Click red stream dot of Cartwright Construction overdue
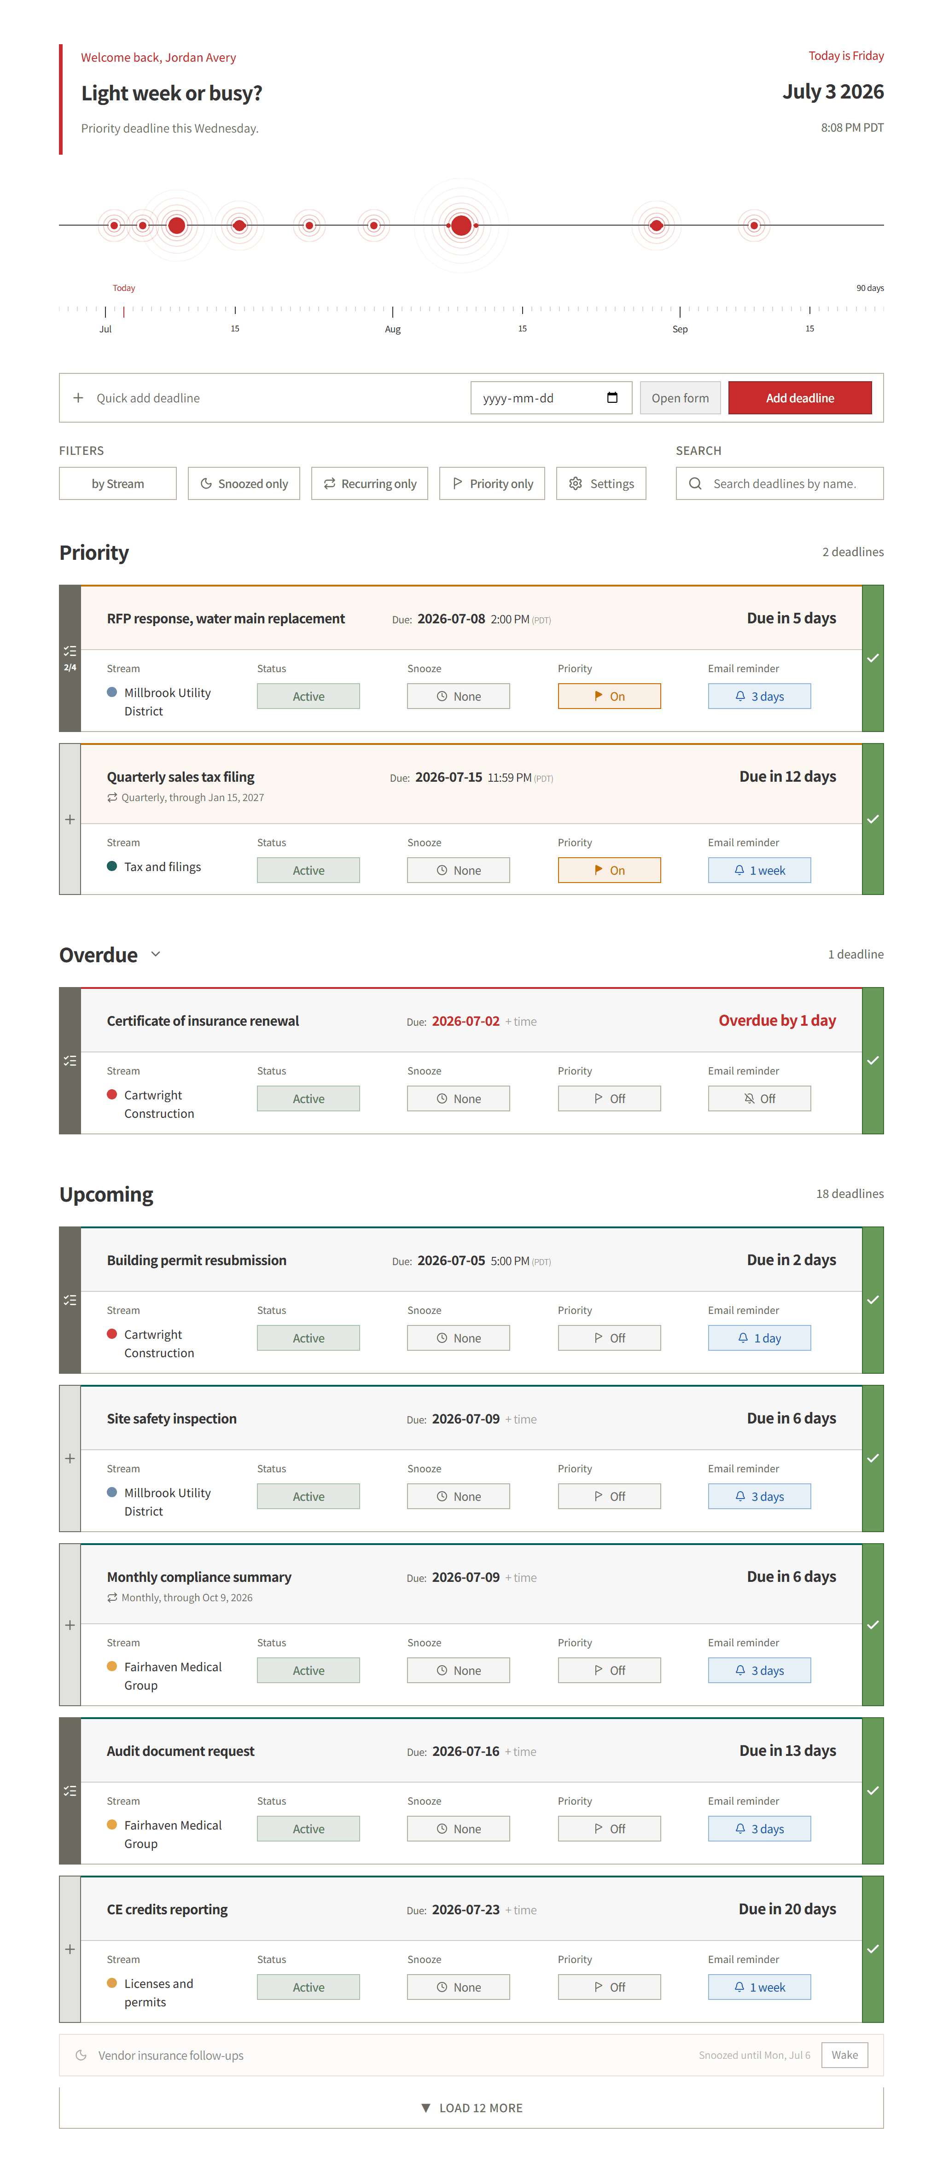Image resolution: width=943 pixels, height=2173 pixels. (x=111, y=1094)
